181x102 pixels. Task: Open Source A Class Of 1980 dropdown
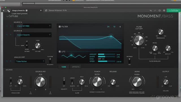33,26
